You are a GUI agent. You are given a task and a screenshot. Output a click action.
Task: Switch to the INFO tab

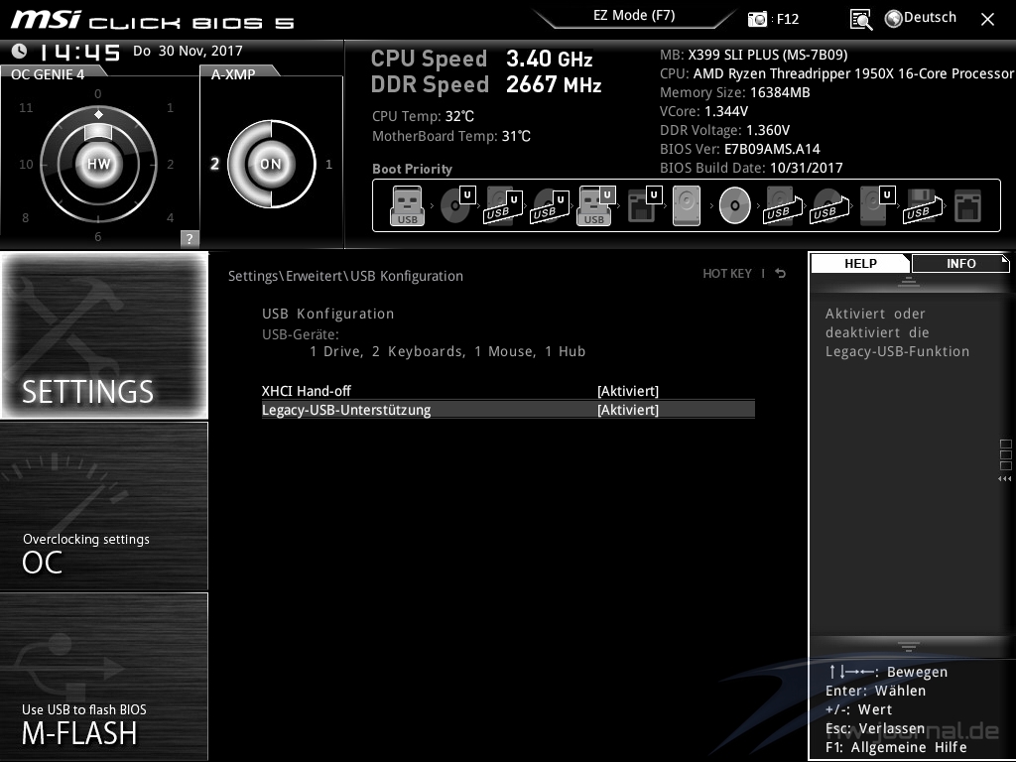[959, 264]
